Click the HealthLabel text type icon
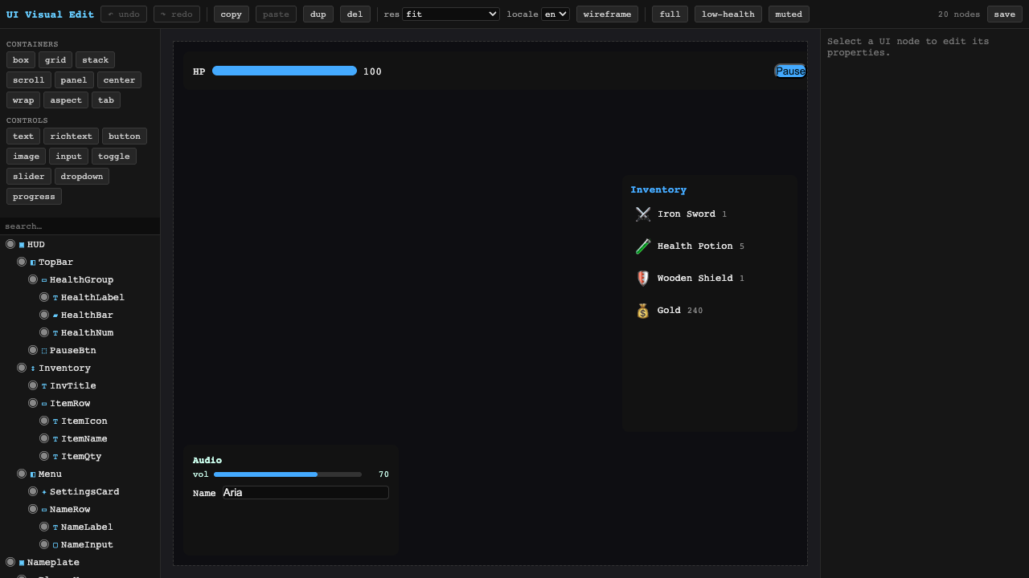The height and width of the screenshot is (578, 1029). [x=55, y=298]
